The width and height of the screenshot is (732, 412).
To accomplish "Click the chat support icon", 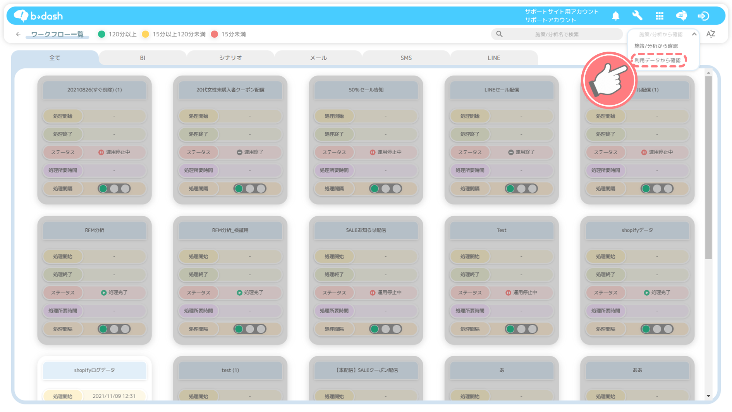I will pyautogui.click(x=681, y=16).
